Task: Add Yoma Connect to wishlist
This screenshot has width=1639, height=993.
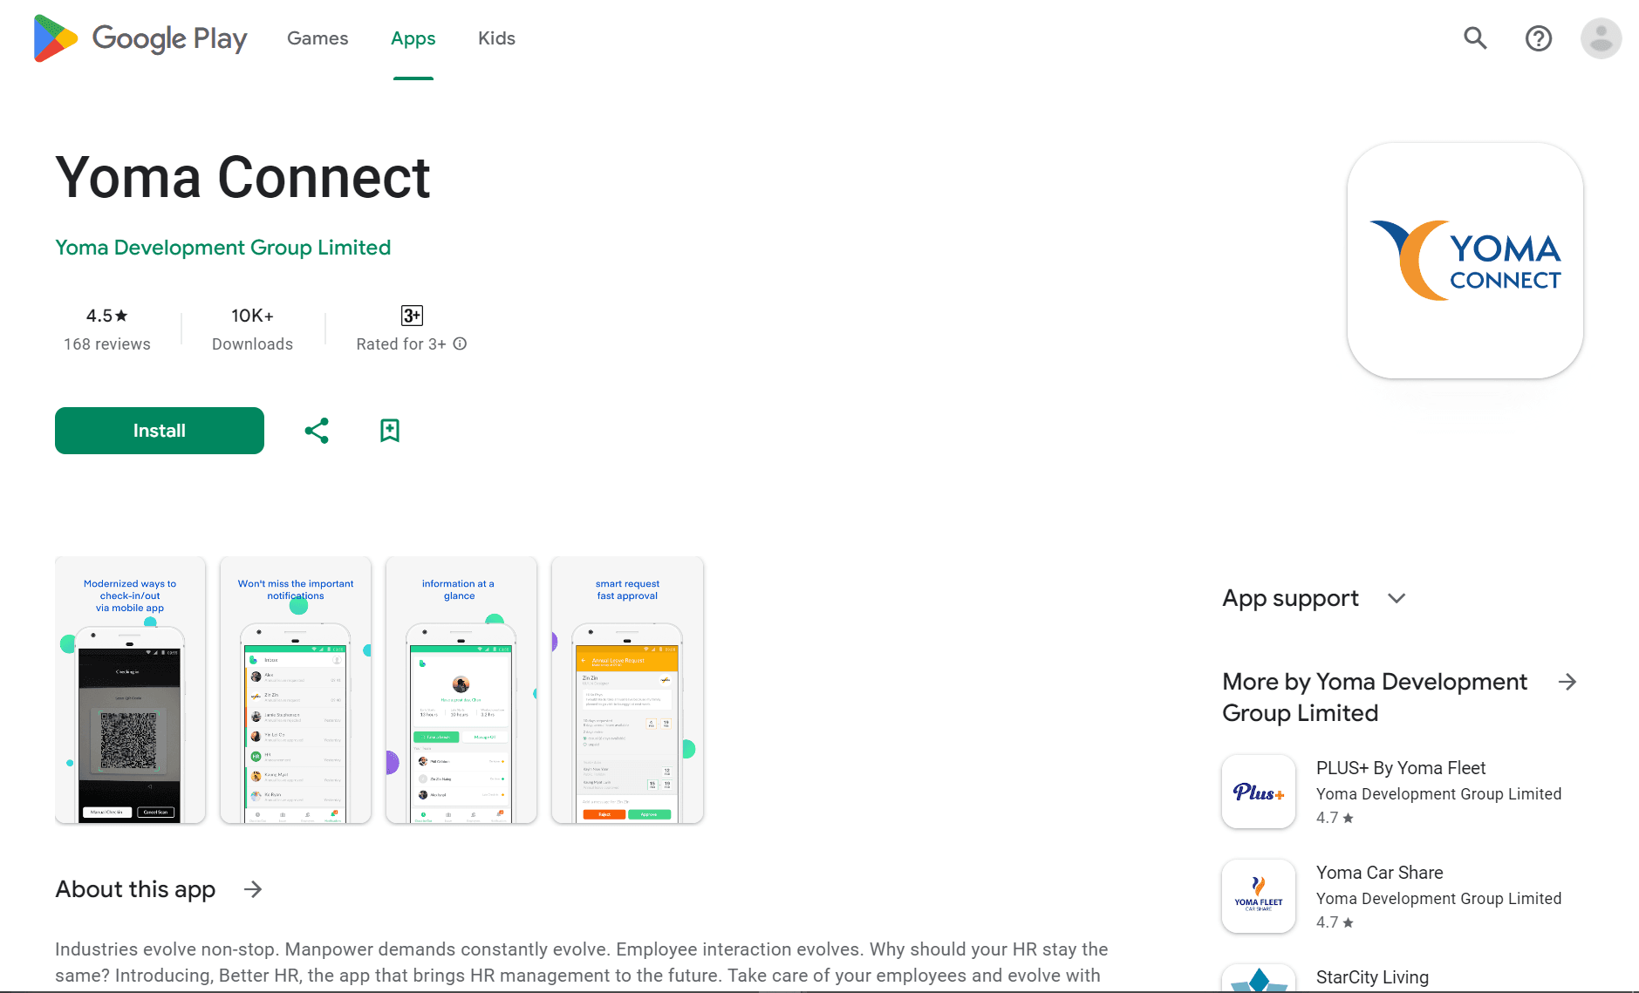Action: pos(390,431)
